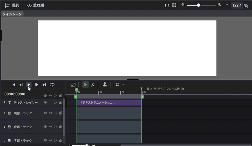Viewport: 252px width, 146px height.
Task: Click the fit-to-screen icon
Action: [x=174, y=5]
